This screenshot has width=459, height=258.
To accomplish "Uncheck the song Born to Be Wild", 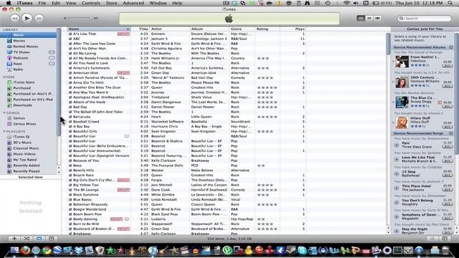I will (70, 224).
